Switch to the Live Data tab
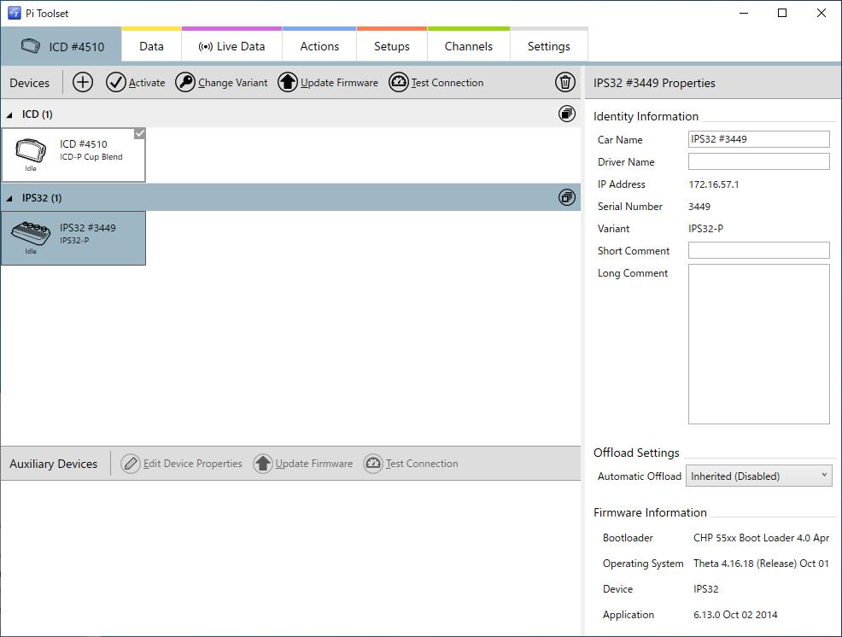The image size is (842, 637). click(x=232, y=46)
